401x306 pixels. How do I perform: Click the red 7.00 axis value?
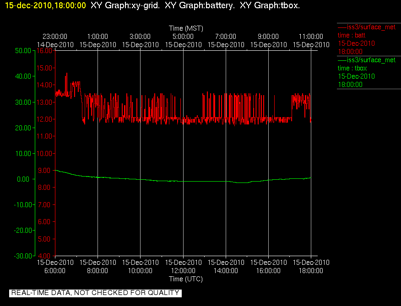tap(44, 205)
